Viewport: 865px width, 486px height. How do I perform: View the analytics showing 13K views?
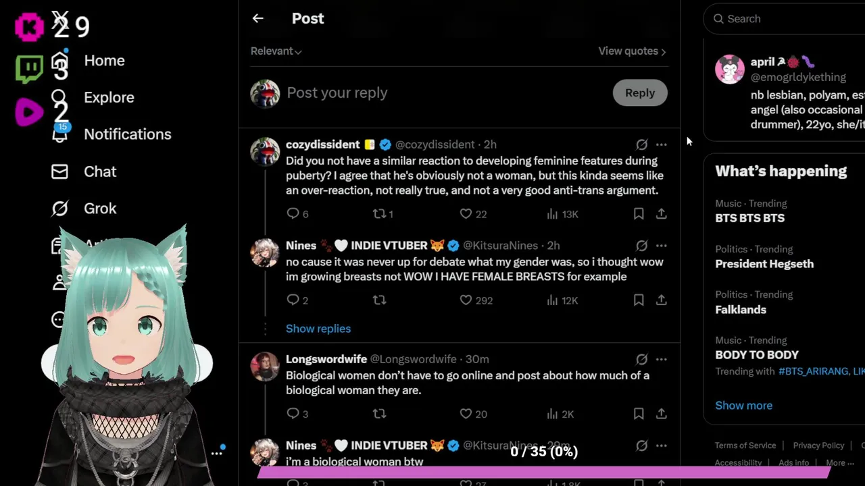click(562, 214)
